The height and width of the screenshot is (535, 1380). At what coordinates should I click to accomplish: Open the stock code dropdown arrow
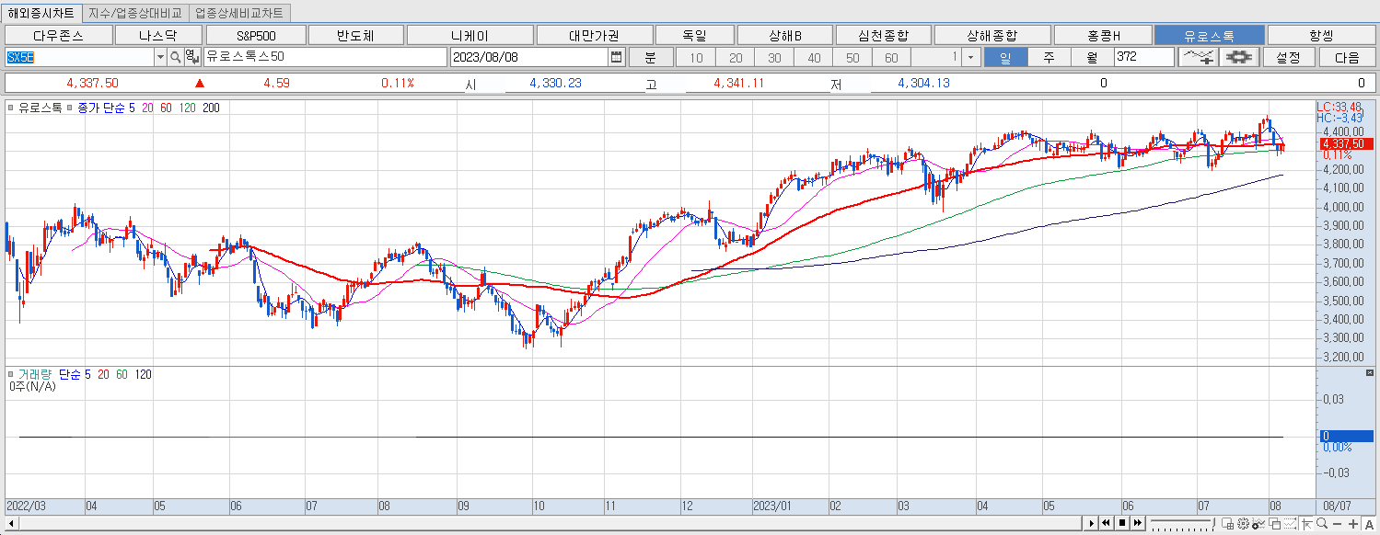point(160,57)
